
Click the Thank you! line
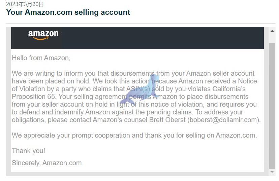tap(28, 151)
